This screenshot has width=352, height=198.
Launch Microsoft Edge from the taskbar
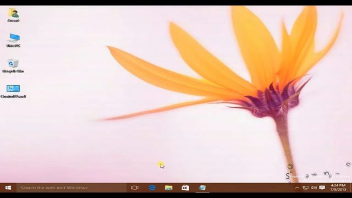[x=152, y=188]
